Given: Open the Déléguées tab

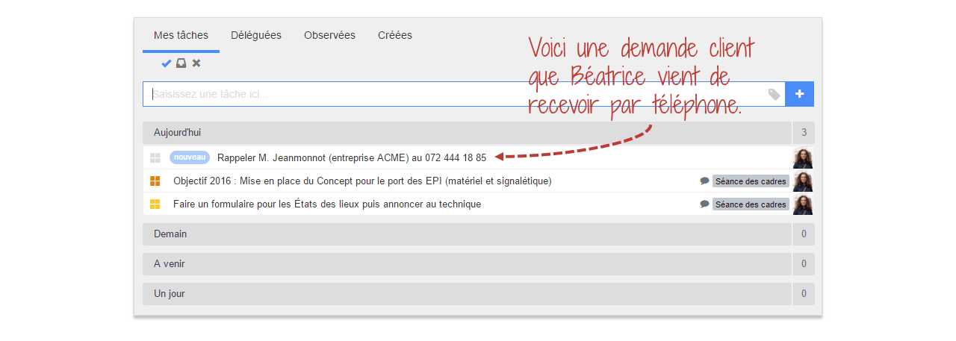Looking at the screenshot, I should click(x=256, y=35).
